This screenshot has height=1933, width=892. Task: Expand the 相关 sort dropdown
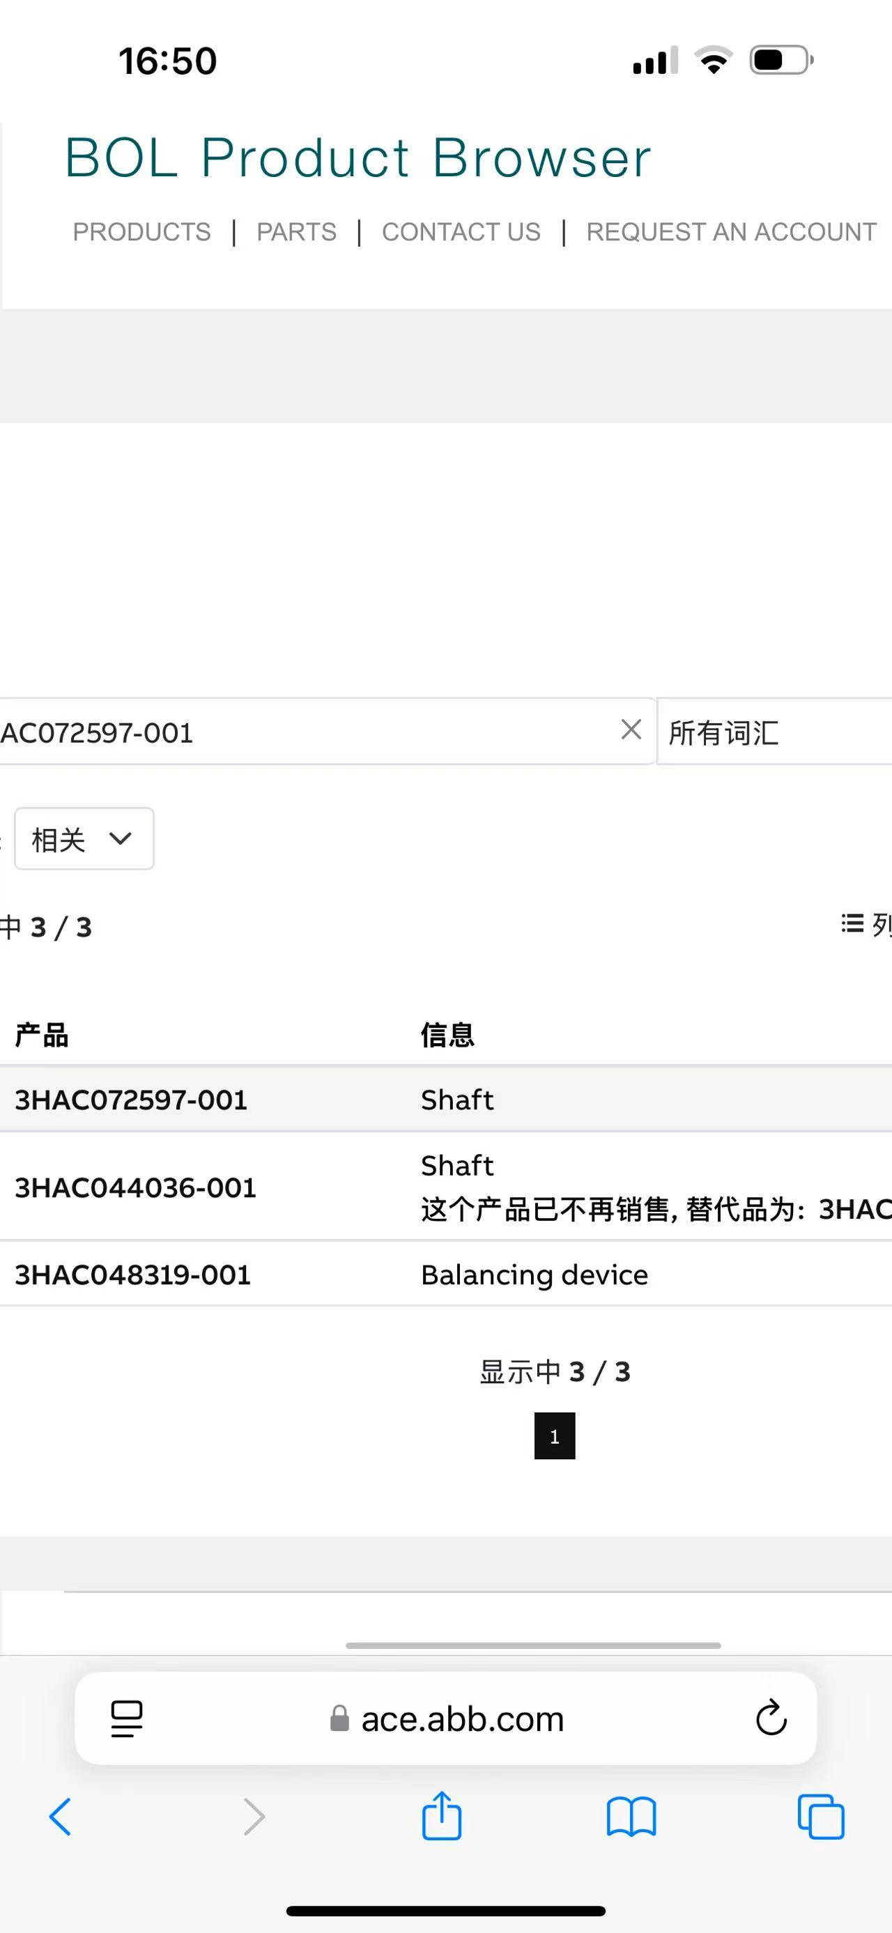pos(84,839)
